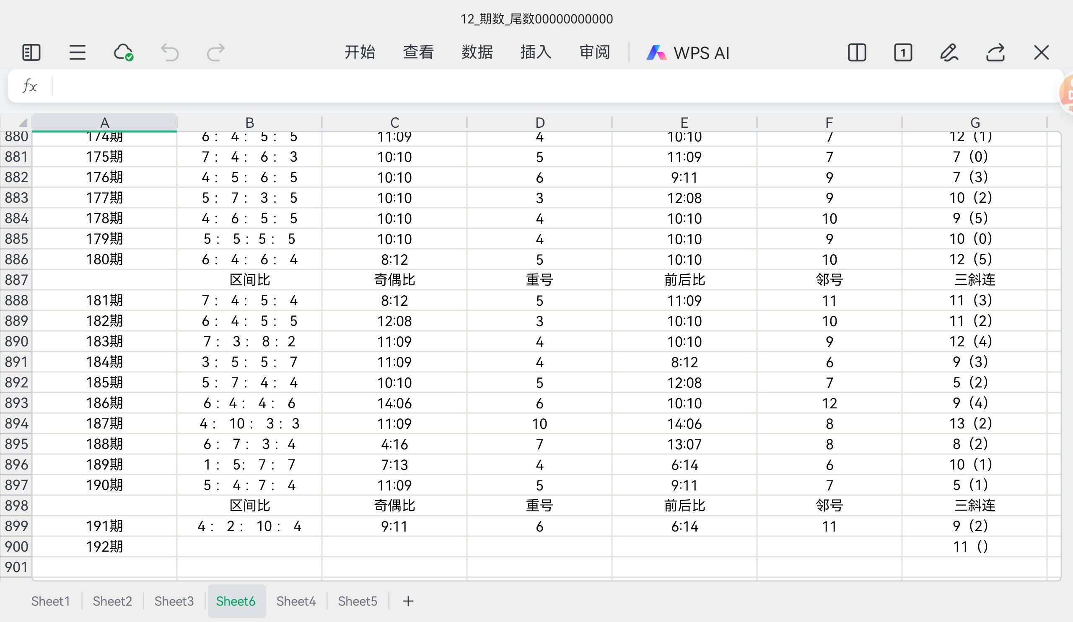Image resolution: width=1073 pixels, height=622 pixels.
Task: Switch to the Sheet1 tab
Action: [x=51, y=601]
